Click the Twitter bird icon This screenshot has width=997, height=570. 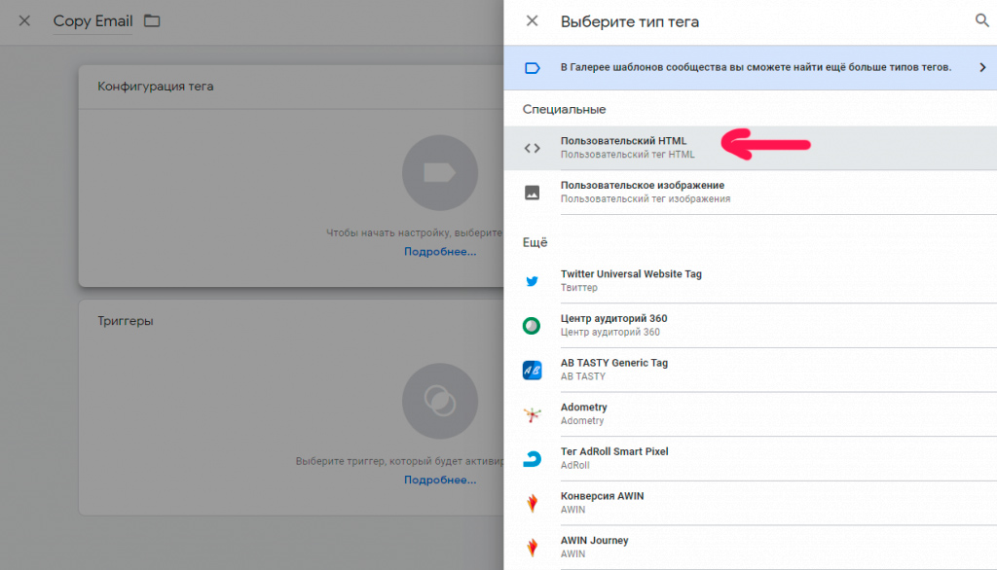532,281
